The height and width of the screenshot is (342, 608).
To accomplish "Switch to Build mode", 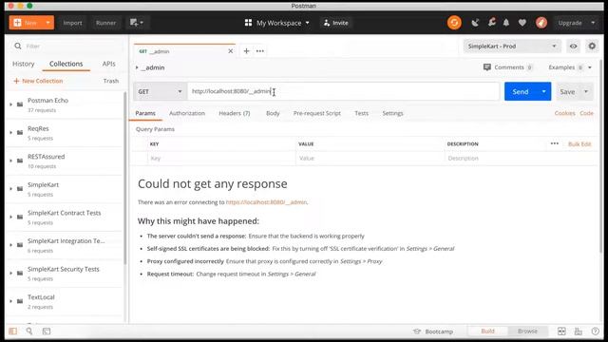I will 487,332.
